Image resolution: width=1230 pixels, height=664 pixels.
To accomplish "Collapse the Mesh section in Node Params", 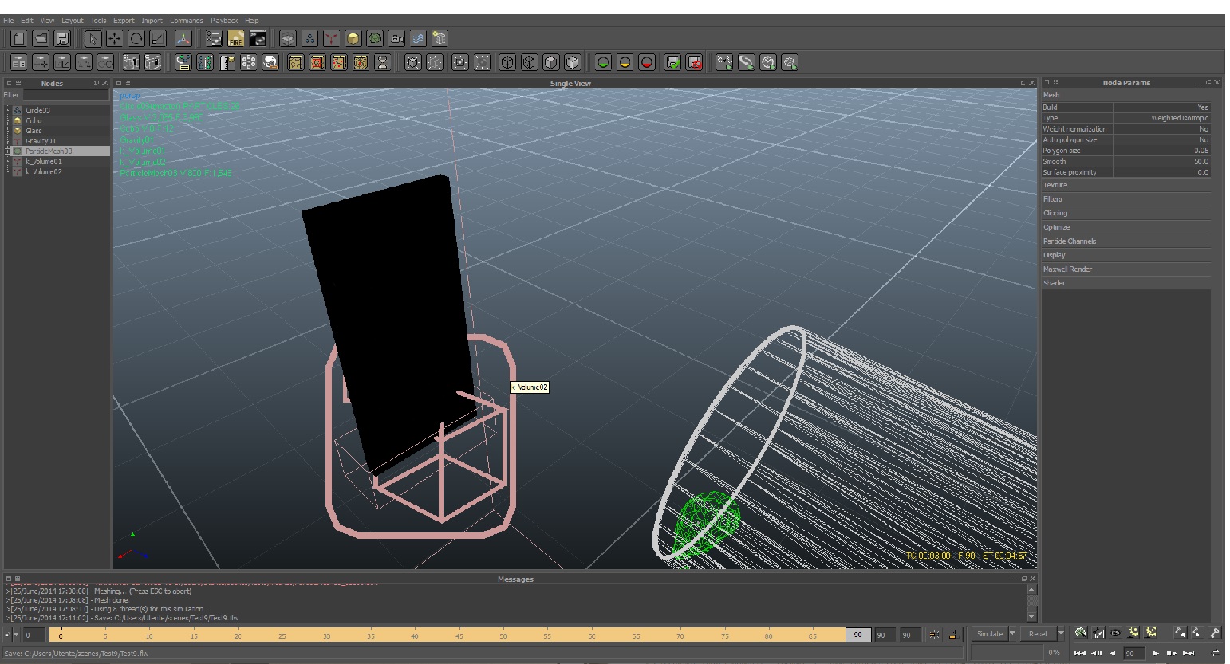I will click(1126, 95).
